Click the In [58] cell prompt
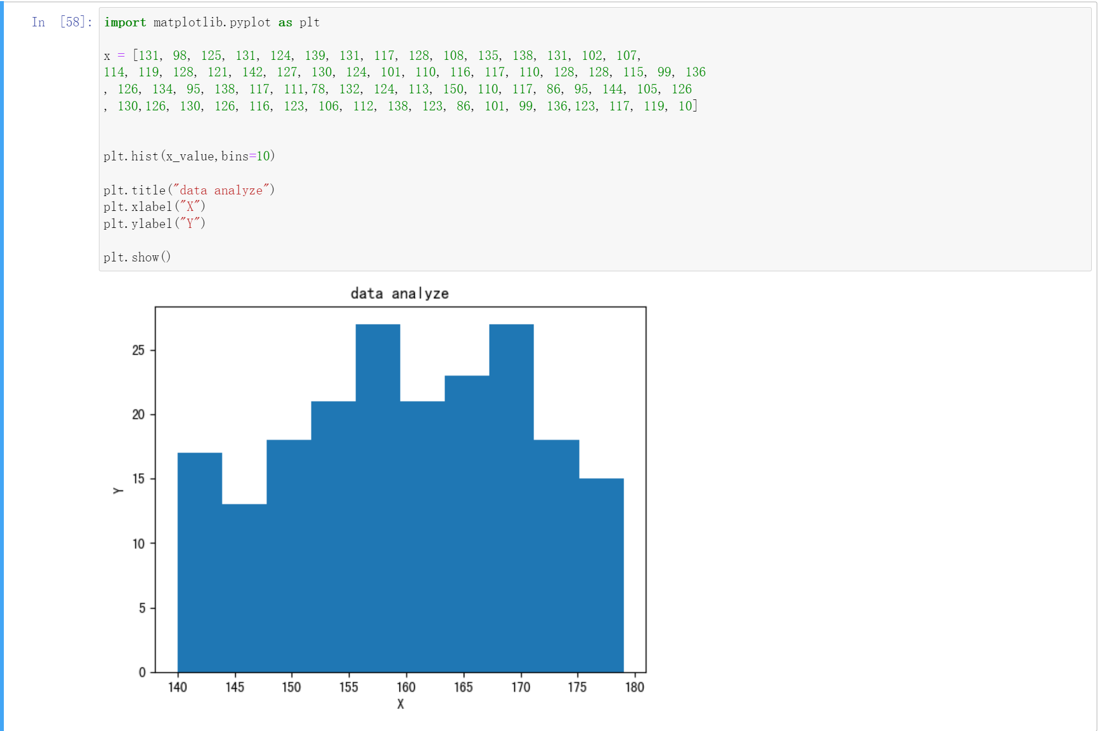 click(62, 22)
